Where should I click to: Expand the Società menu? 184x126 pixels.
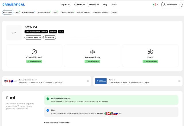pyautogui.click(x=94, y=5)
